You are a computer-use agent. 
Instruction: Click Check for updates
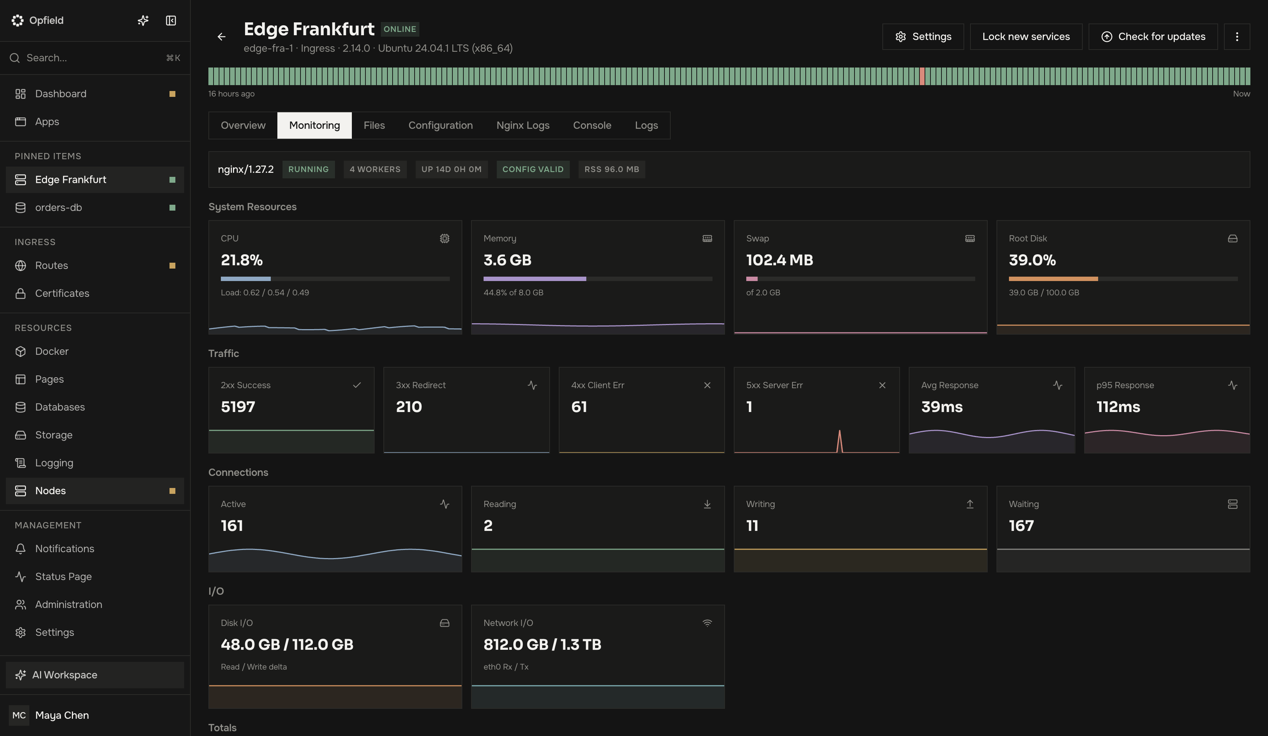click(1153, 37)
